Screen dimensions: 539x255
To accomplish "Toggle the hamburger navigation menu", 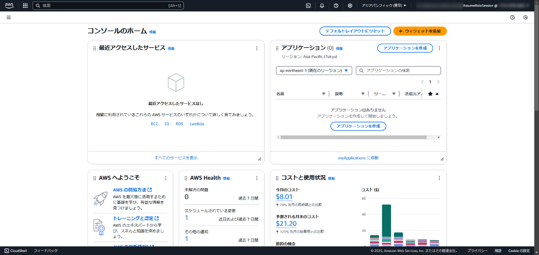I will click(x=8, y=17).
